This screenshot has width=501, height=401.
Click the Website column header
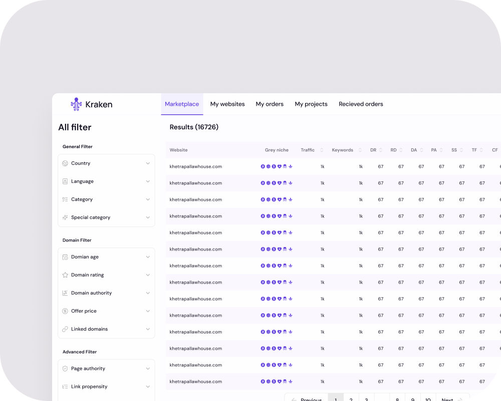click(179, 150)
